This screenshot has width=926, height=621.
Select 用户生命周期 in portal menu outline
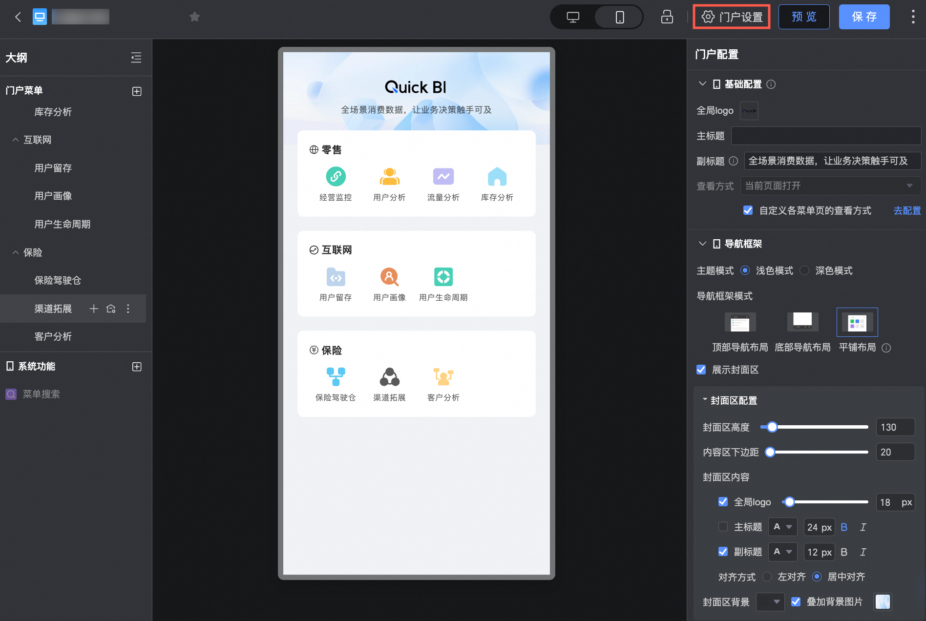(x=62, y=224)
